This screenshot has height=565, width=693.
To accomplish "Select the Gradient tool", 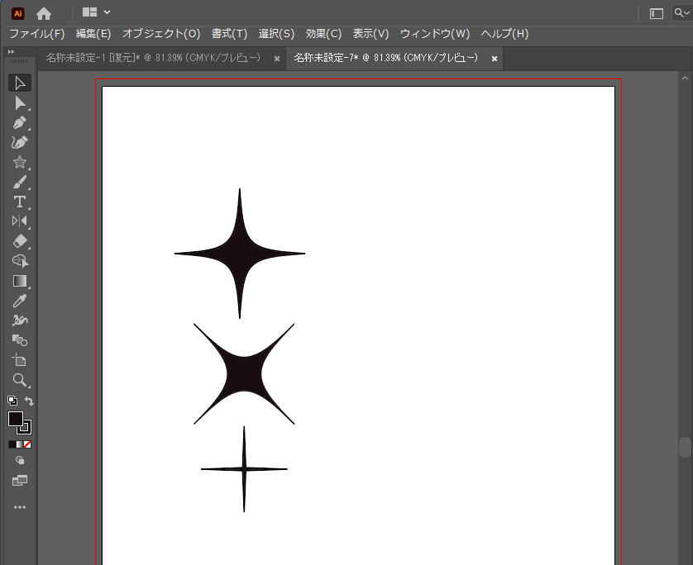I will pyautogui.click(x=18, y=281).
